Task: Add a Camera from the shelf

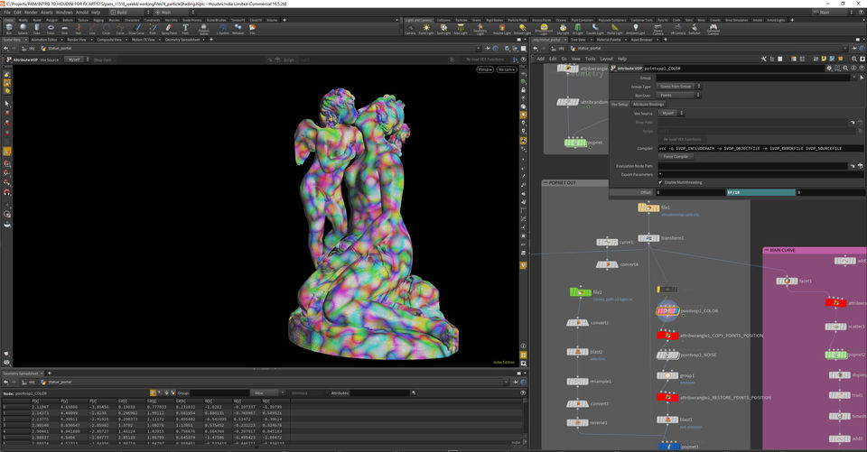Action: tap(410, 28)
